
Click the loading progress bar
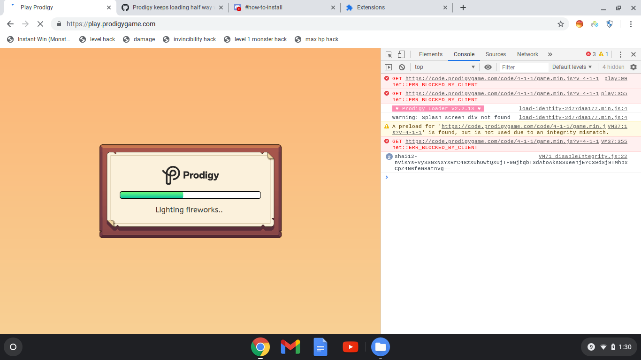[190, 195]
